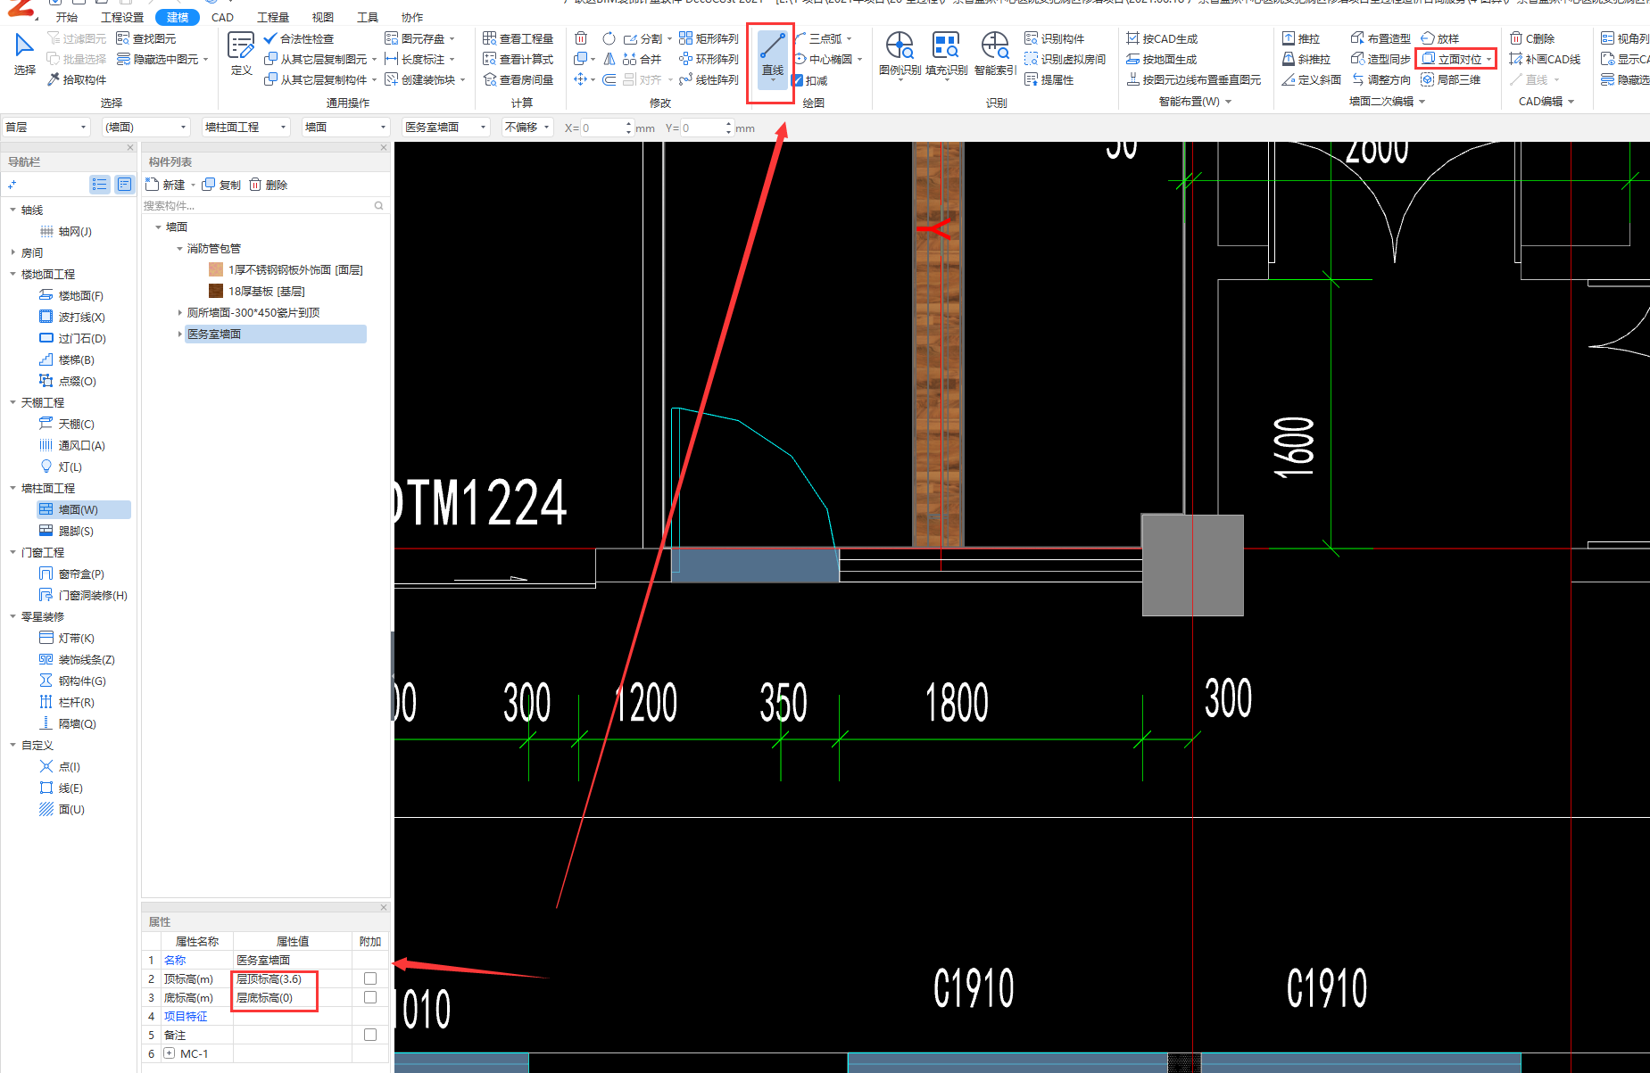
Task: Open the 医务室墙面 component dropdown
Action: click(446, 128)
